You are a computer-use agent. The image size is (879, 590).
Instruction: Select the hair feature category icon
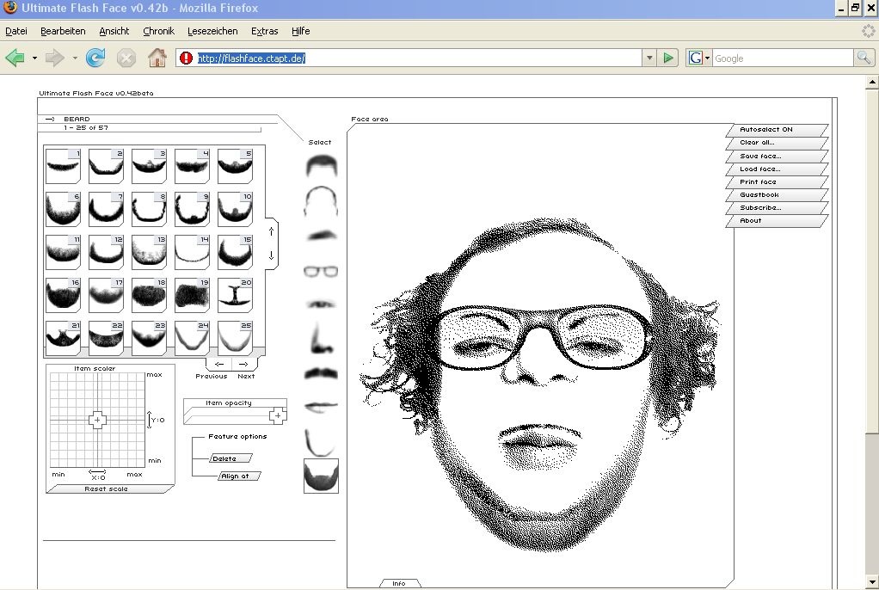pyautogui.click(x=321, y=164)
